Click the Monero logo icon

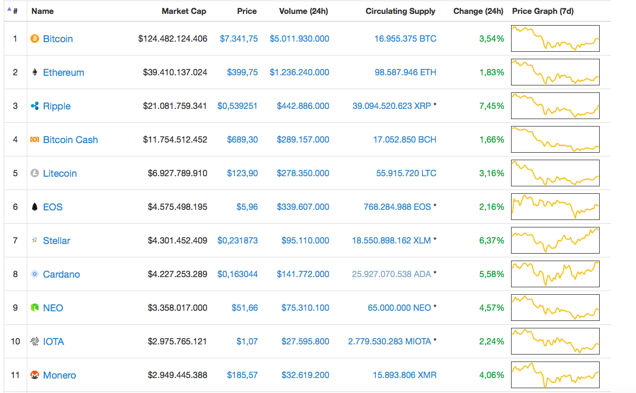[x=35, y=375]
